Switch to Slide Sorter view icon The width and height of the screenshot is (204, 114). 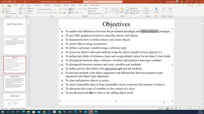[x=171, y=109]
